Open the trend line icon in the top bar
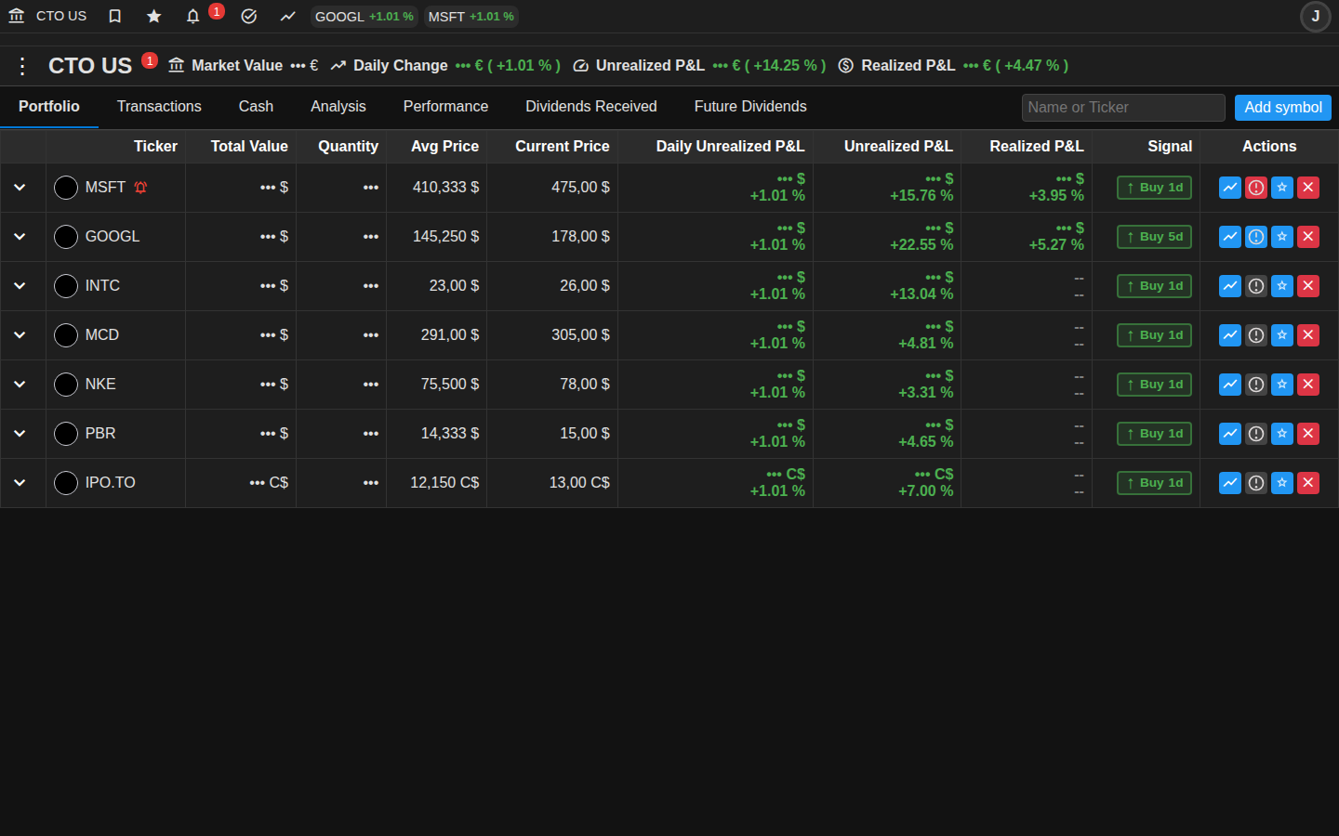The width and height of the screenshot is (1339, 836). point(288,16)
